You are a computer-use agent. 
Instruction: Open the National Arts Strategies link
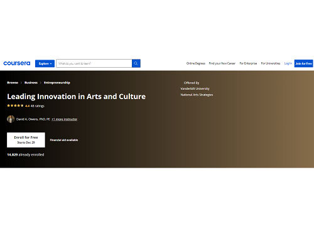point(197,95)
